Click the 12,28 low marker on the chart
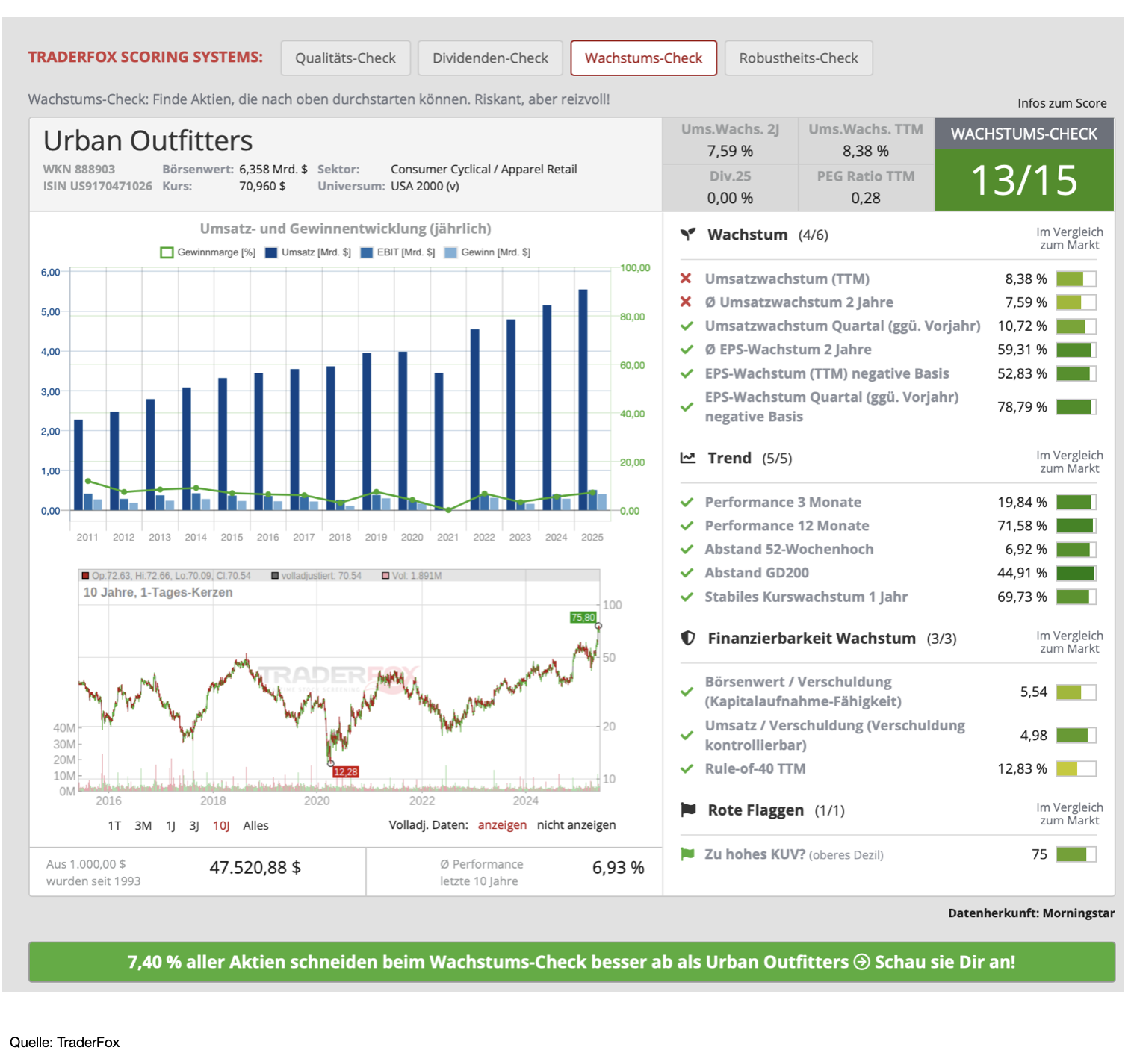 pos(345,771)
